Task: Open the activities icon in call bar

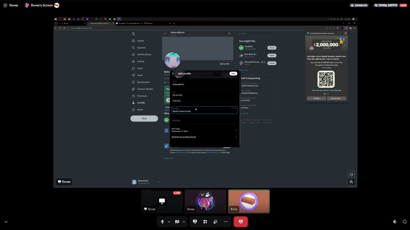Action: point(205,221)
